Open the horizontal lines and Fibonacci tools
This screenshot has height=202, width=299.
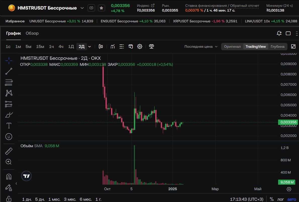[9, 82]
